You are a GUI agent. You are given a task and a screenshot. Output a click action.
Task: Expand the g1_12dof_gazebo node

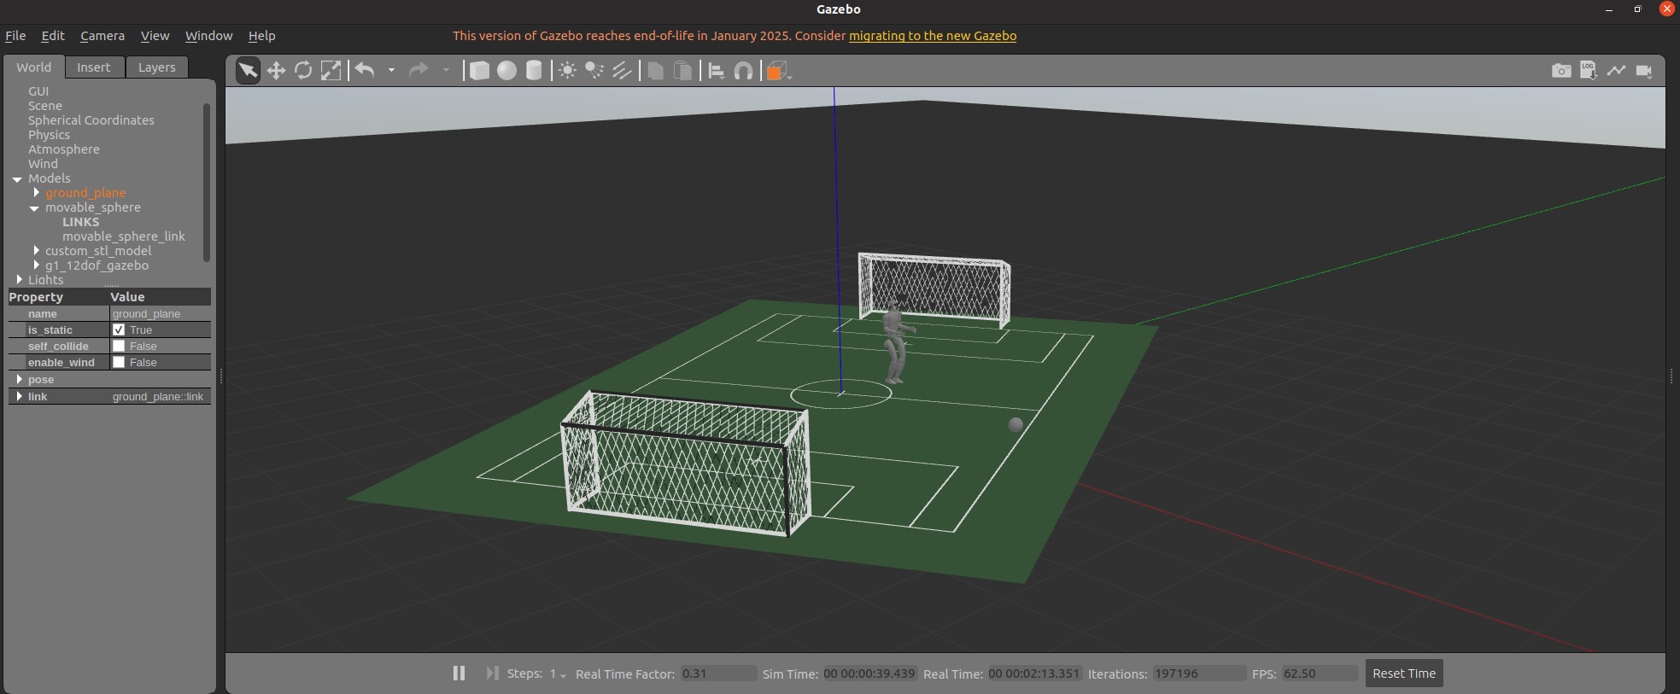pyautogui.click(x=37, y=265)
